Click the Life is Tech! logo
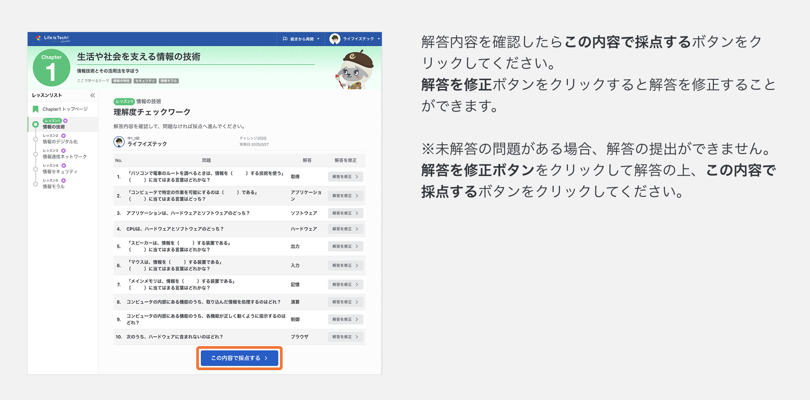This screenshot has height=400, width=810. click(53, 39)
